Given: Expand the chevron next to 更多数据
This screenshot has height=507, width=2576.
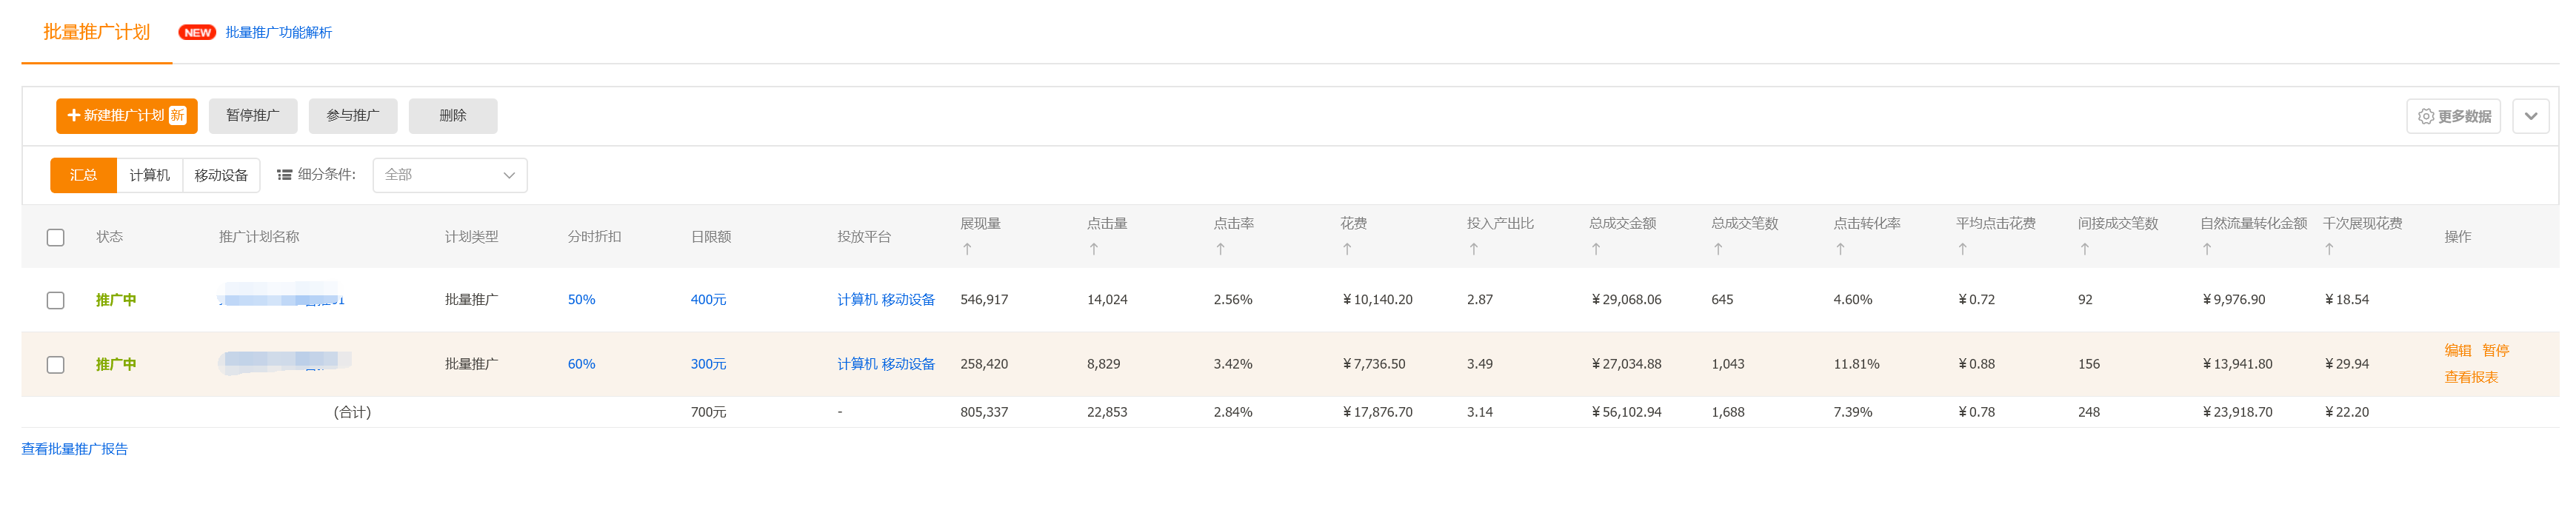Looking at the screenshot, I should click(2530, 116).
